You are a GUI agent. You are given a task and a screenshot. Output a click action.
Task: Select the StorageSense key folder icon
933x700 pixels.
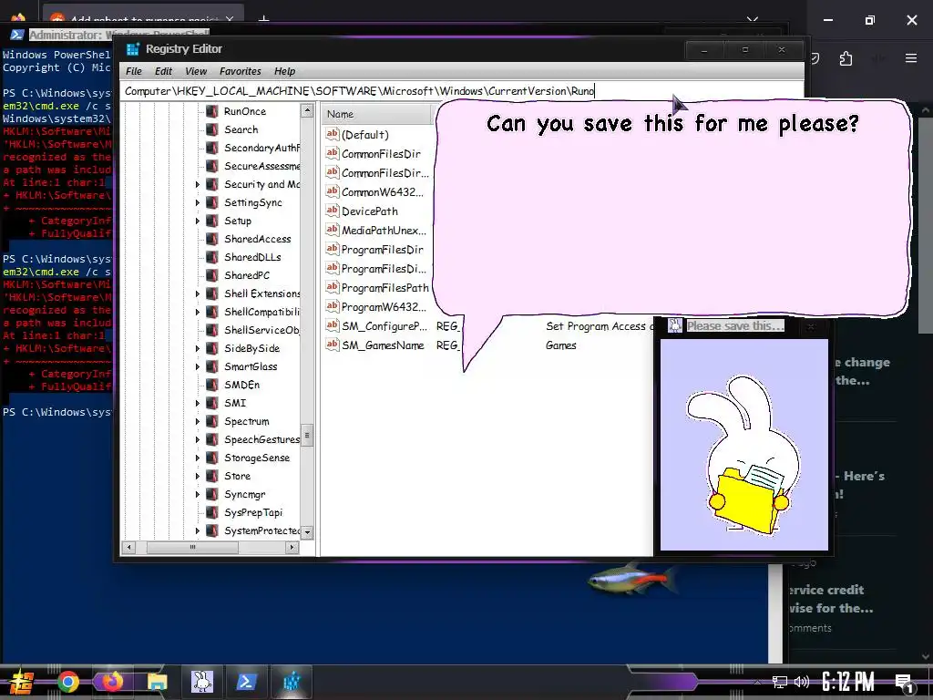[x=211, y=458]
